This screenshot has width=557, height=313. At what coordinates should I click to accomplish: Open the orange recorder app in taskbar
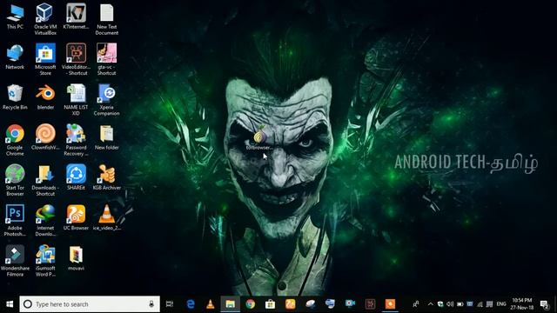[390, 304]
